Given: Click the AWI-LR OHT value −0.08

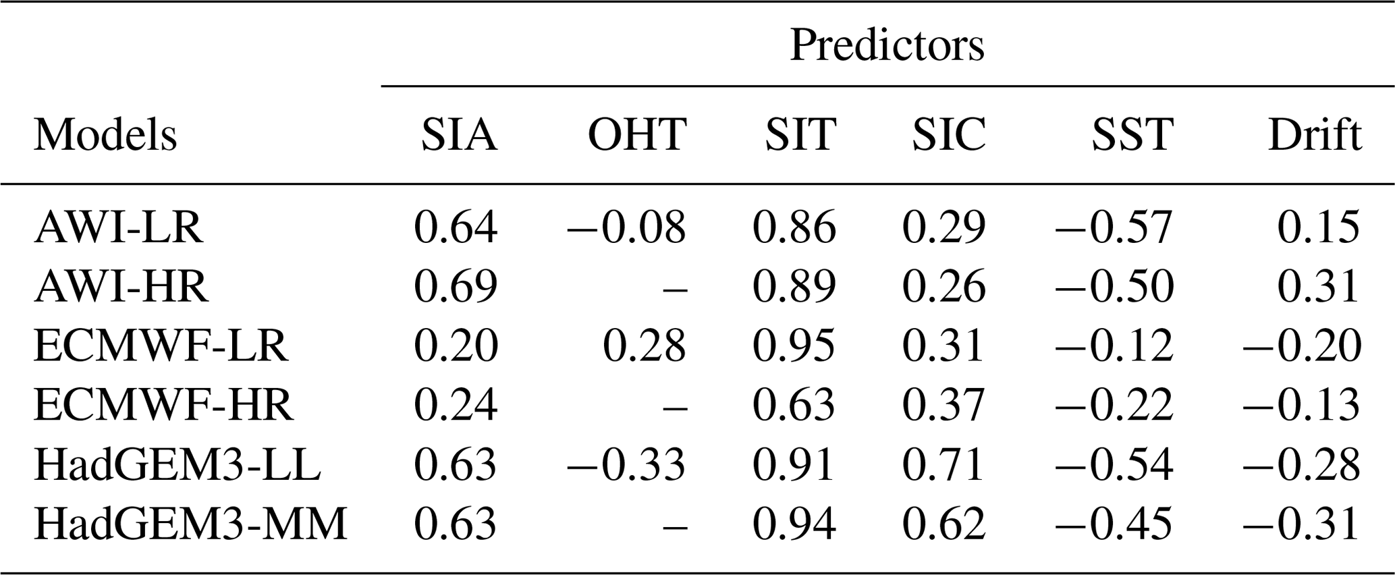Looking at the screenshot, I should click(x=626, y=227).
